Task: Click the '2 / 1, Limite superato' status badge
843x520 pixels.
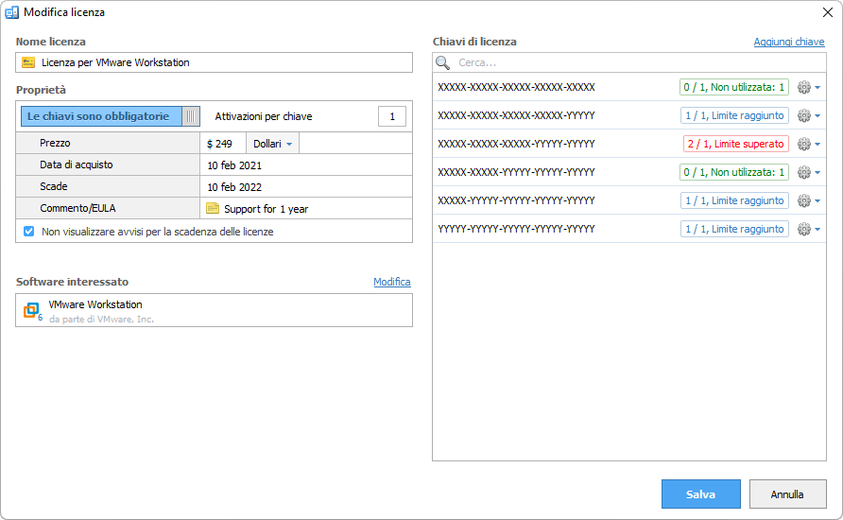Action: [x=735, y=144]
